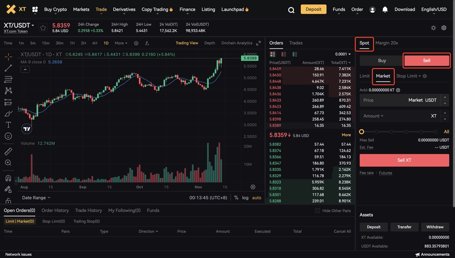This screenshot has height=258, width=455.
Task: Open chart settings hexagon icon
Action: 136,43
